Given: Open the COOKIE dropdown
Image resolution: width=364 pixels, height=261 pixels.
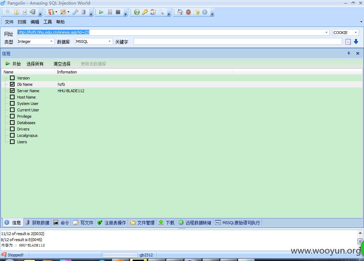Looking at the screenshot, I should click(355, 32).
